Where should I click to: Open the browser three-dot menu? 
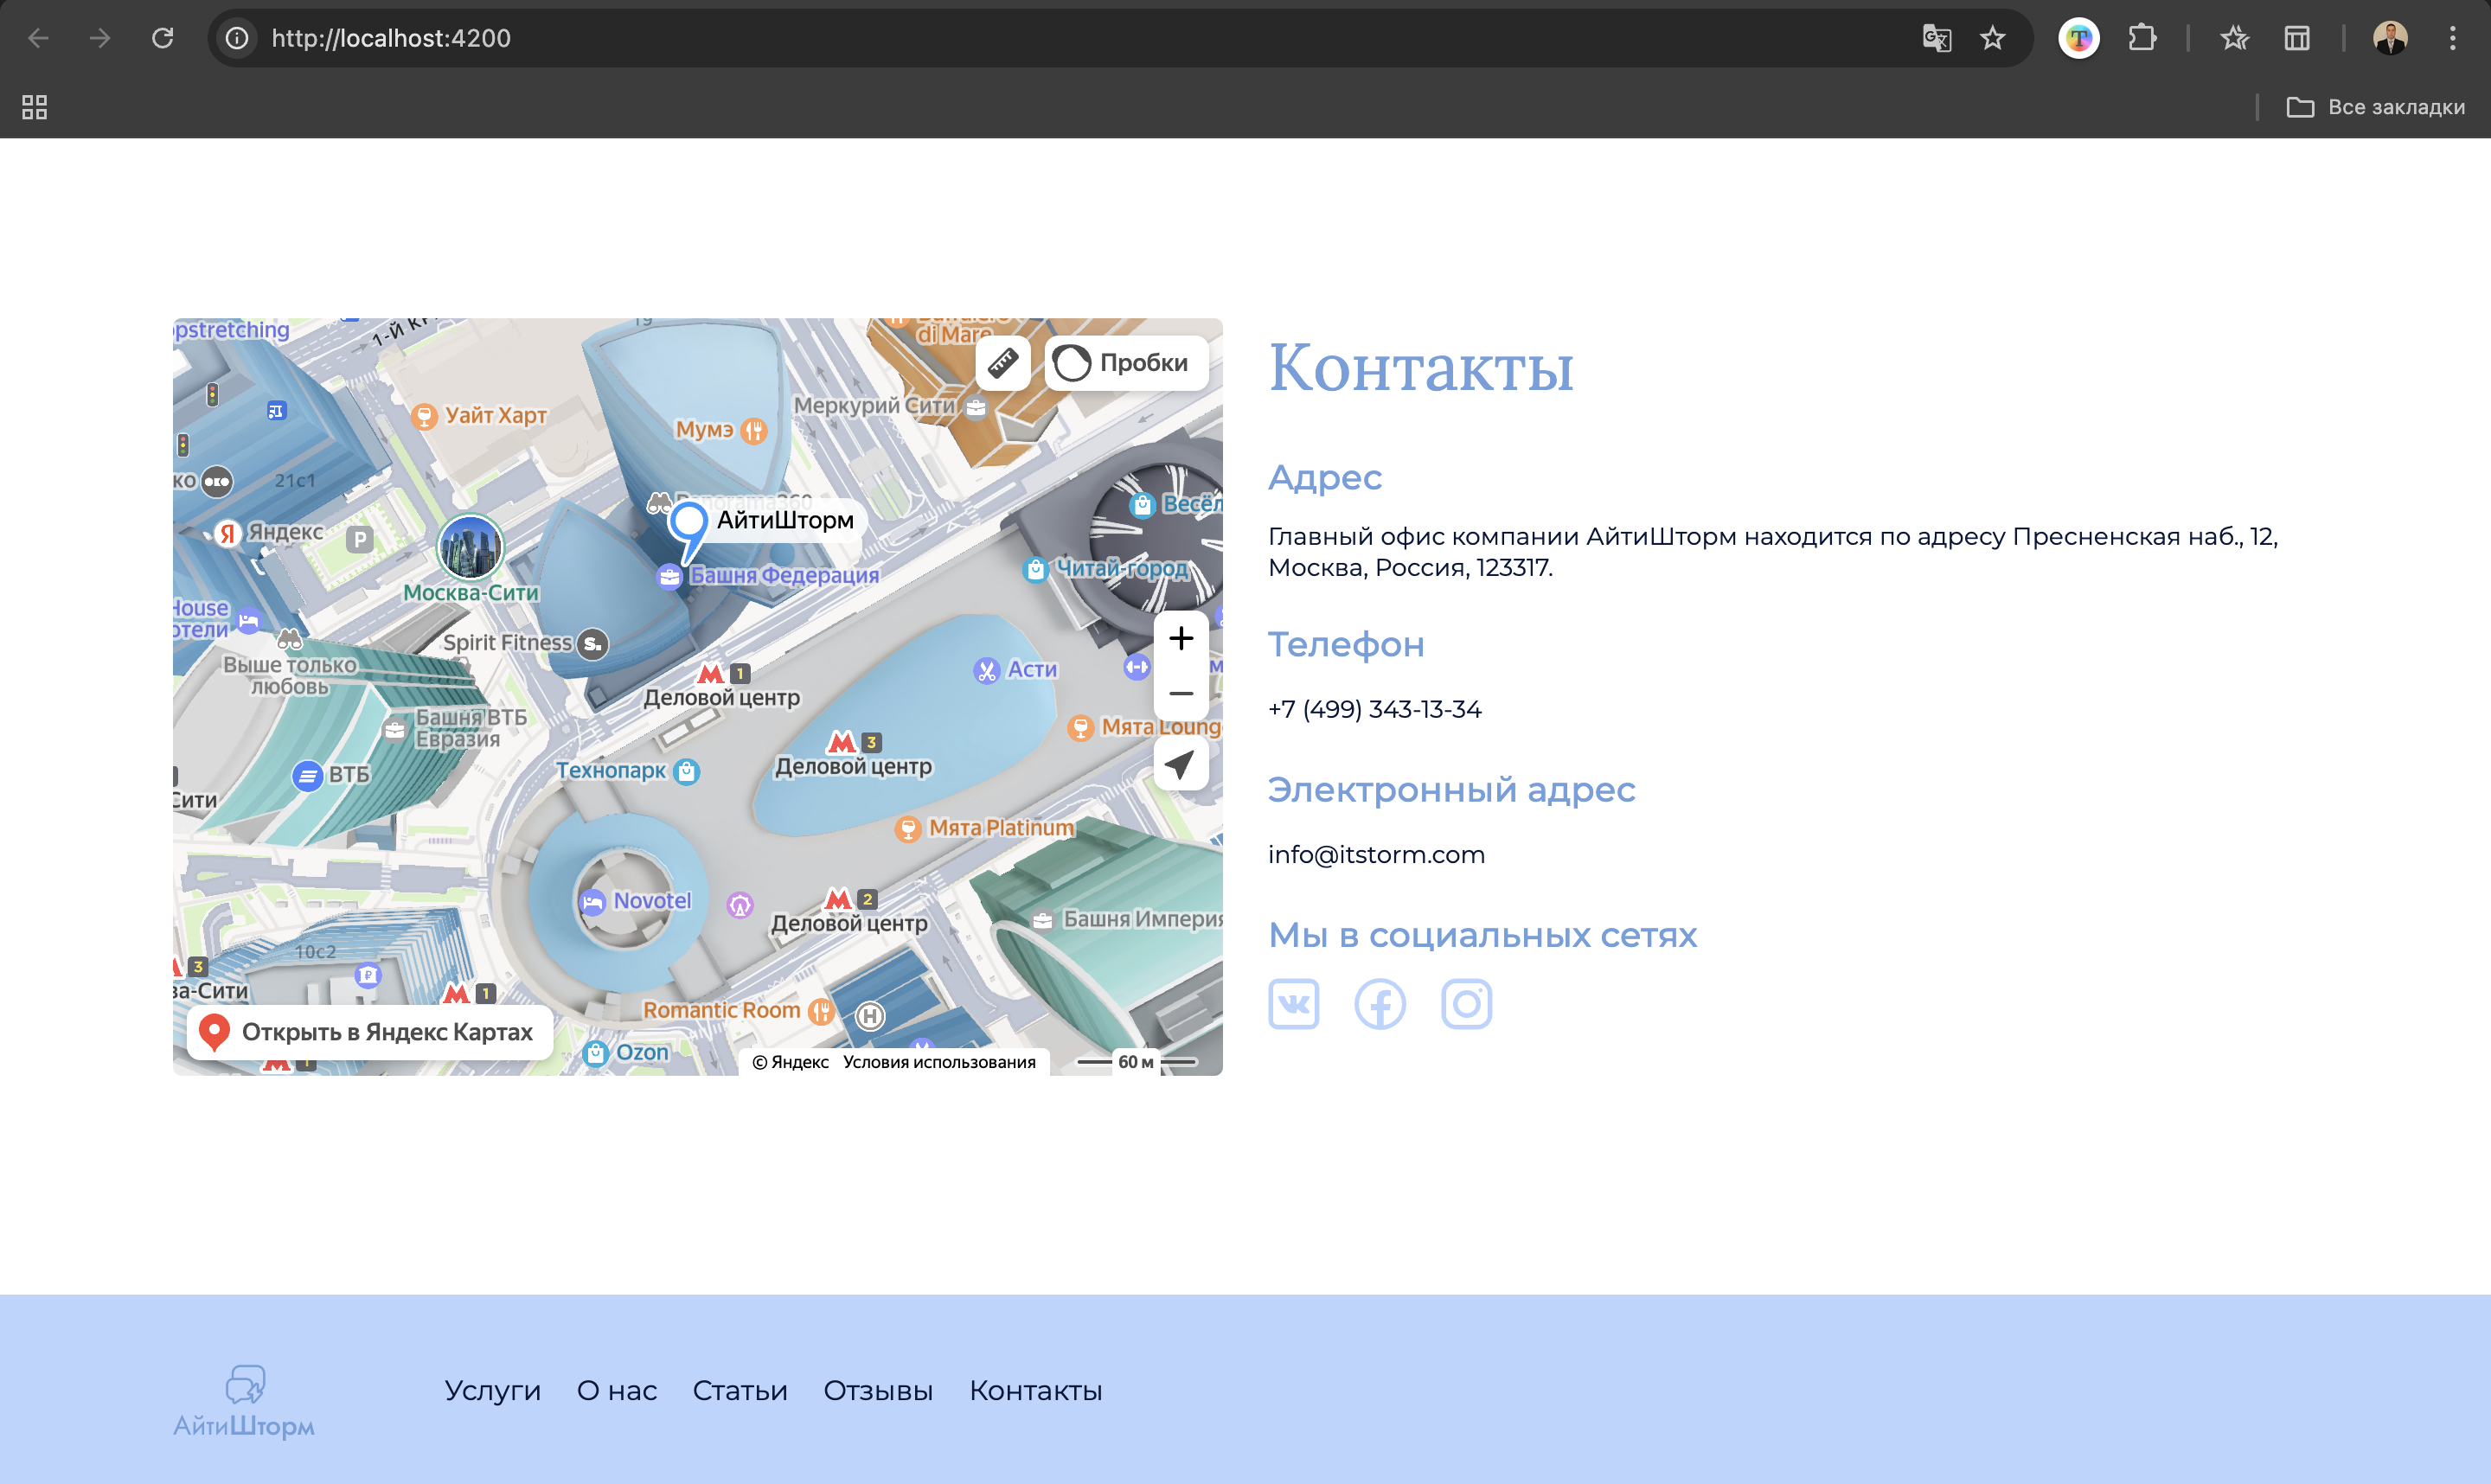(x=2453, y=38)
